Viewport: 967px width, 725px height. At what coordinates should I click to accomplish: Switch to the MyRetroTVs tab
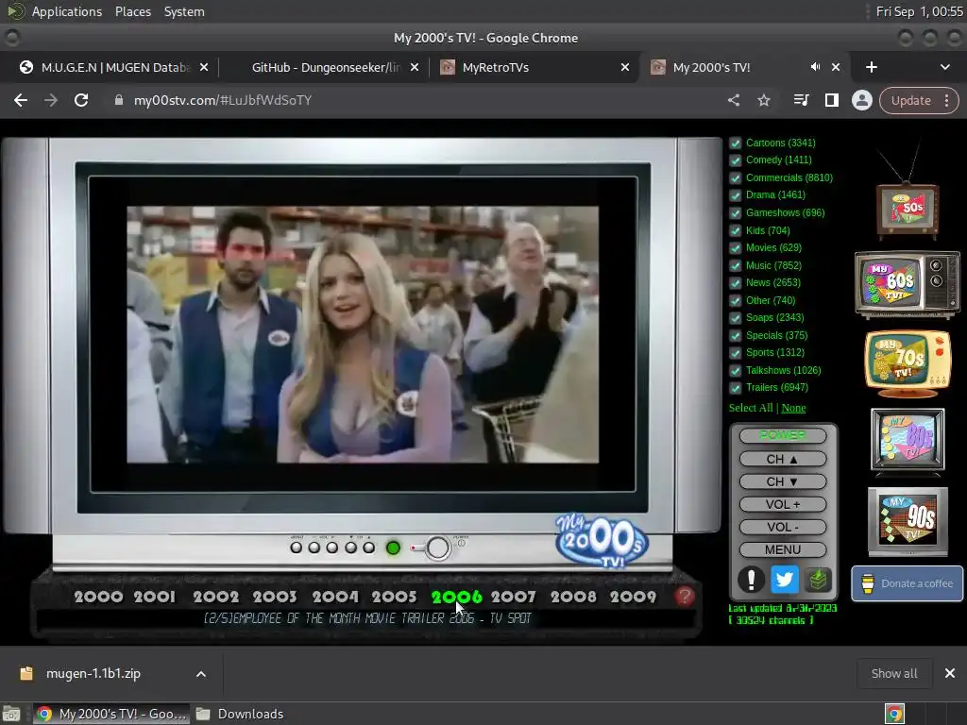(534, 67)
